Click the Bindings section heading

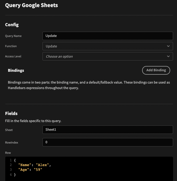pos(16,70)
